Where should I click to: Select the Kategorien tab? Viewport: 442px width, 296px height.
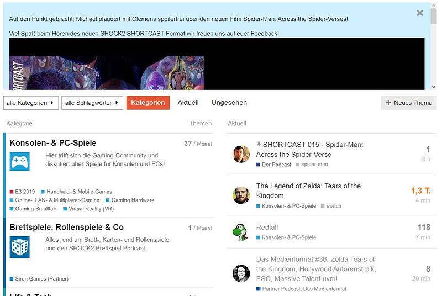tap(148, 103)
